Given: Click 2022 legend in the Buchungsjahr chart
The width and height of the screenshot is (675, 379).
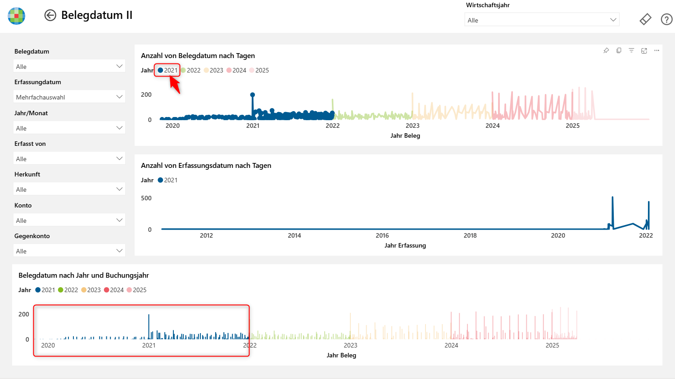Looking at the screenshot, I should point(68,290).
